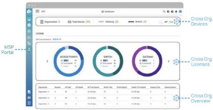Image resolution: width=213 pixels, height=110 pixels.
Task: Click the AP count in summary bar
Action: pyautogui.click(x=171, y=22)
